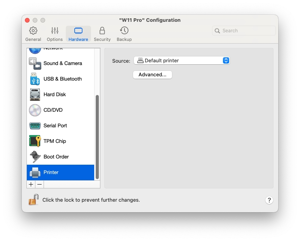Viewport: 300px width, 241px height.
Task: Open the CD/DVD settings
Action: coord(53,110)
